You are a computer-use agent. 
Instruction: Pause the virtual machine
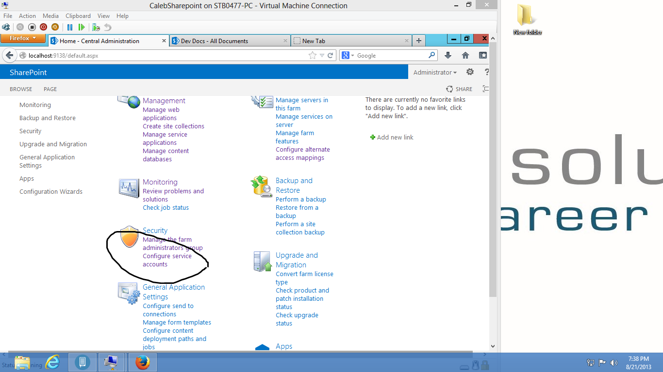70,28
